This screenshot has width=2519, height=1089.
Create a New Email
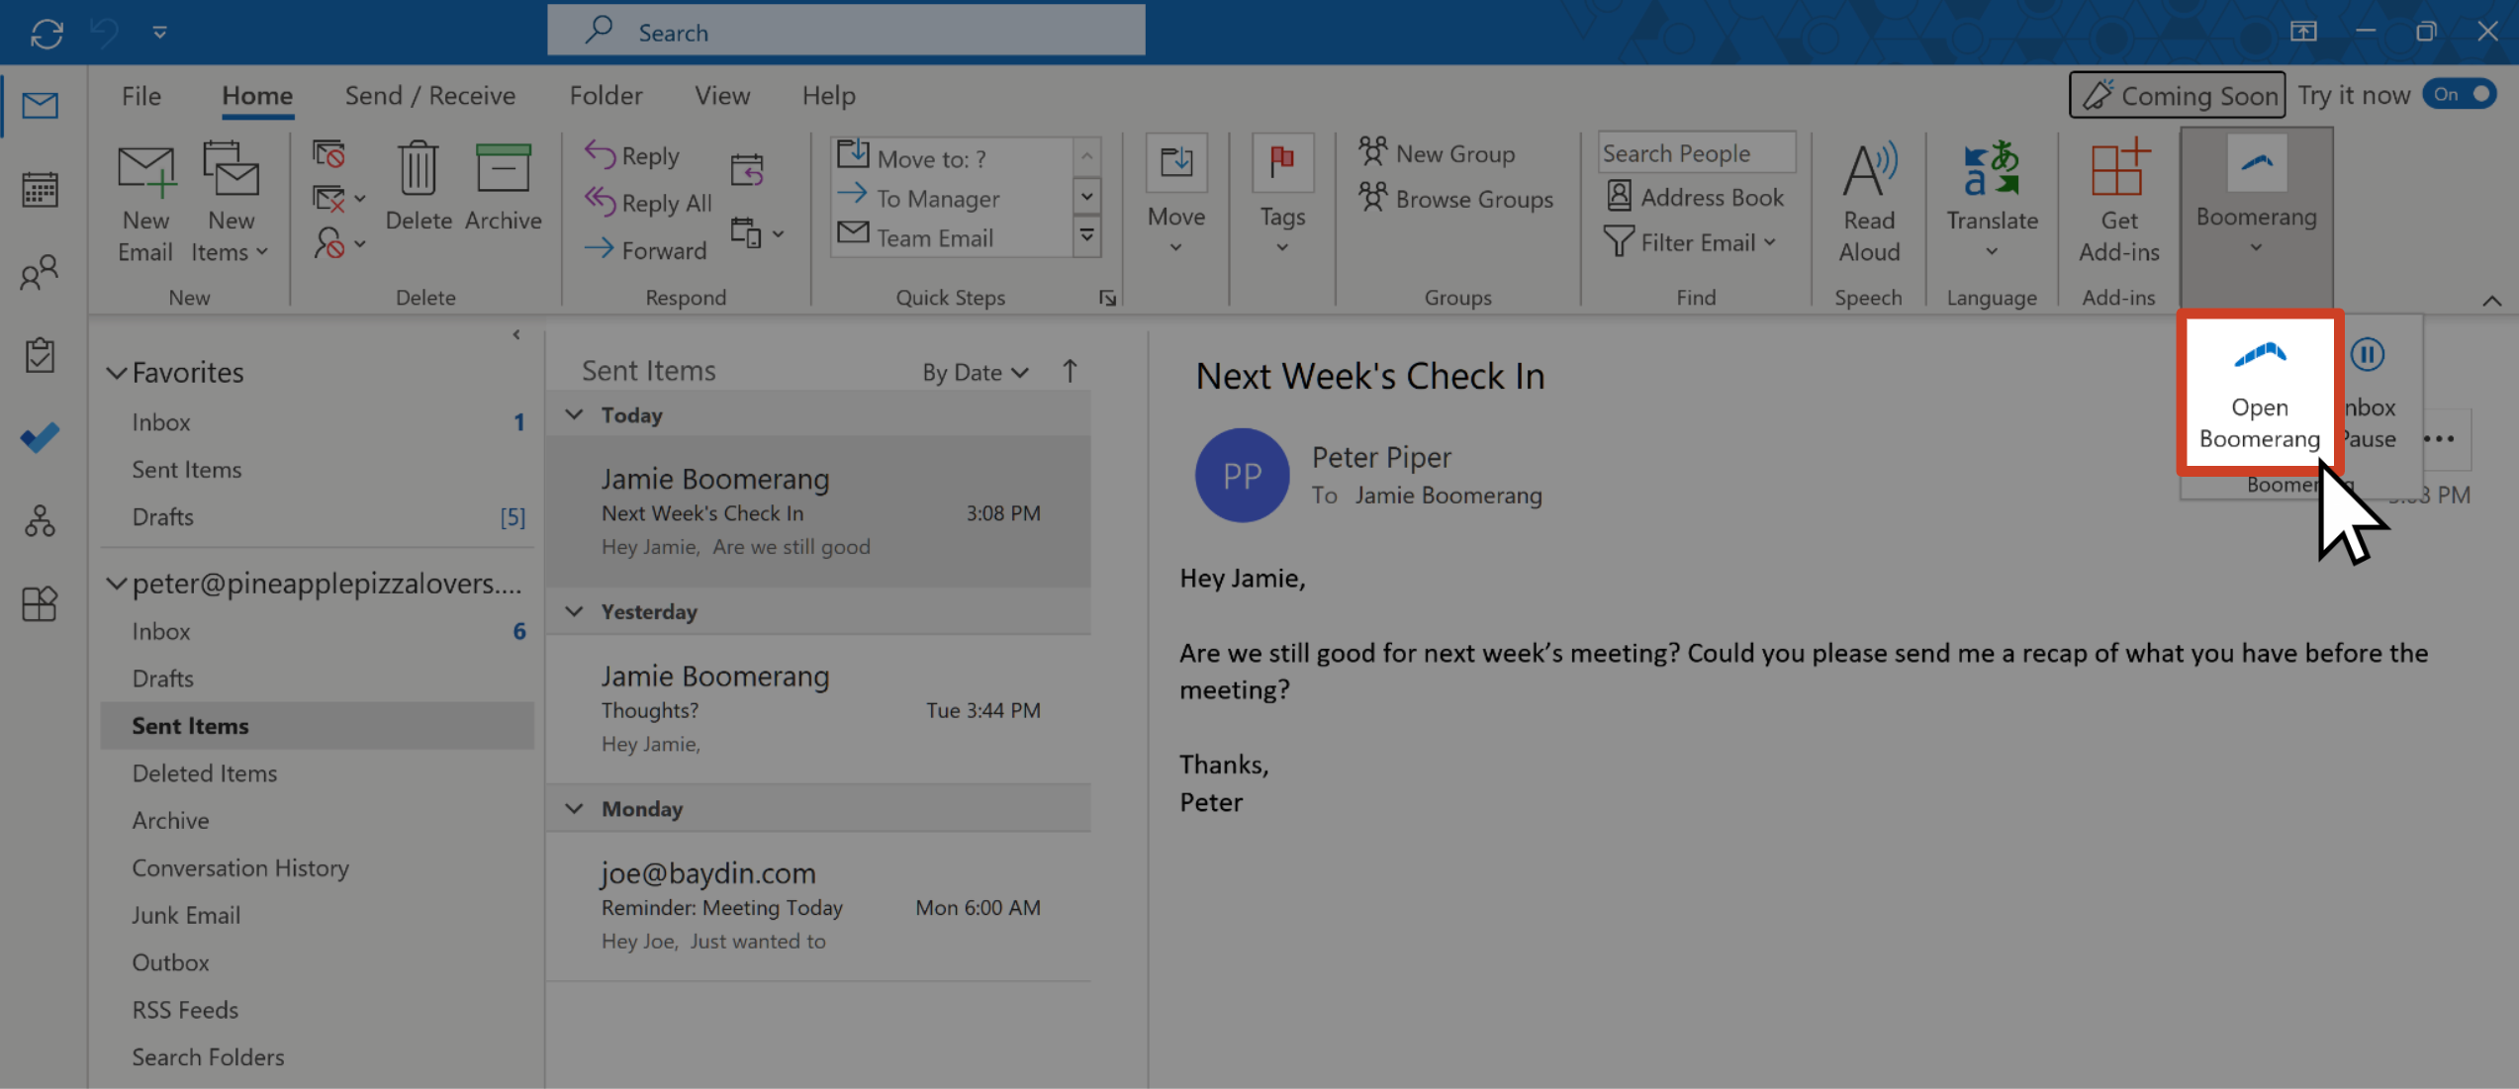coord(145,203)
